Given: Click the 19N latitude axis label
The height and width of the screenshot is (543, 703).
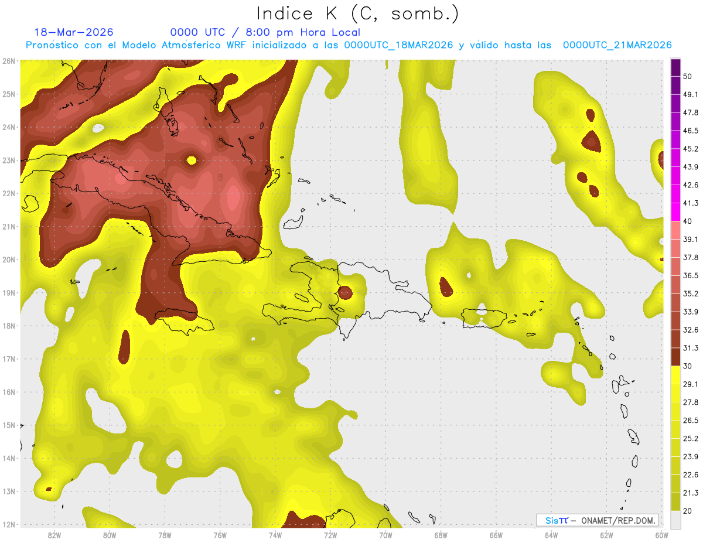Looking at the screenshot, I should (x=9, y=293).
